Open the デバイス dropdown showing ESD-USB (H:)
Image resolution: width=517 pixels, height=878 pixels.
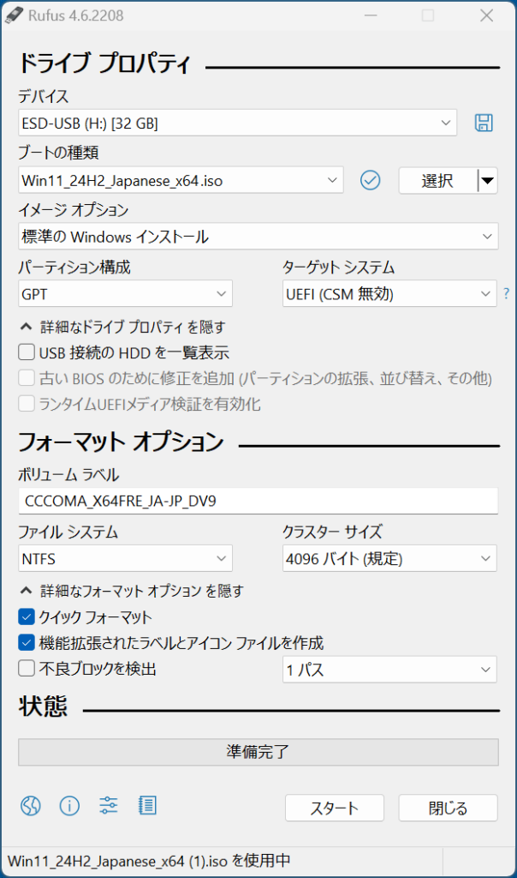click(238, 123)
